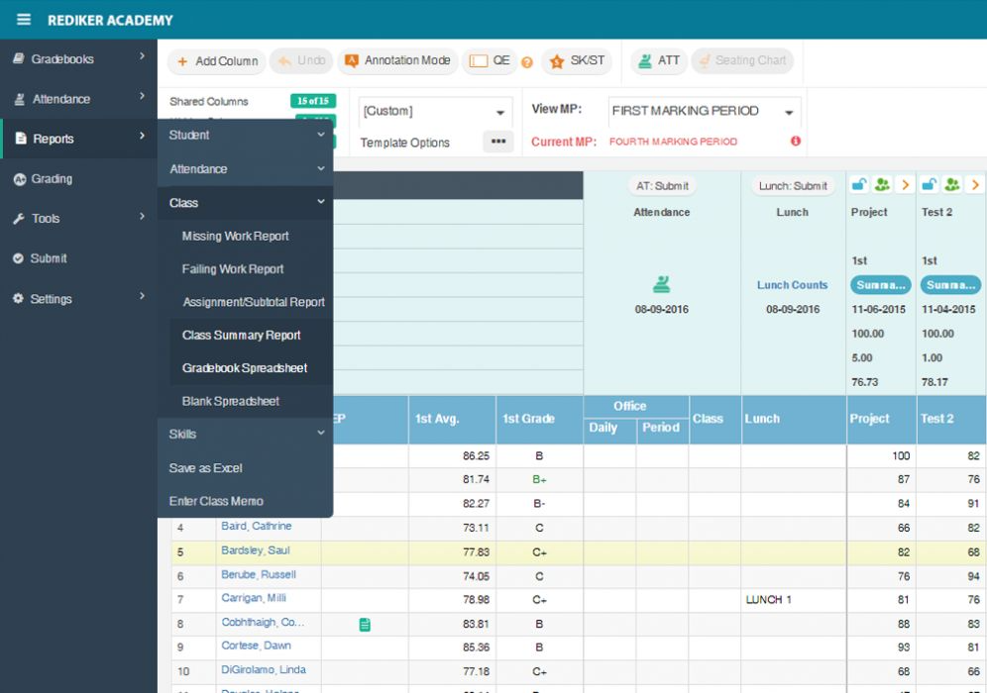Add a new column

click(x=217, y=61)
